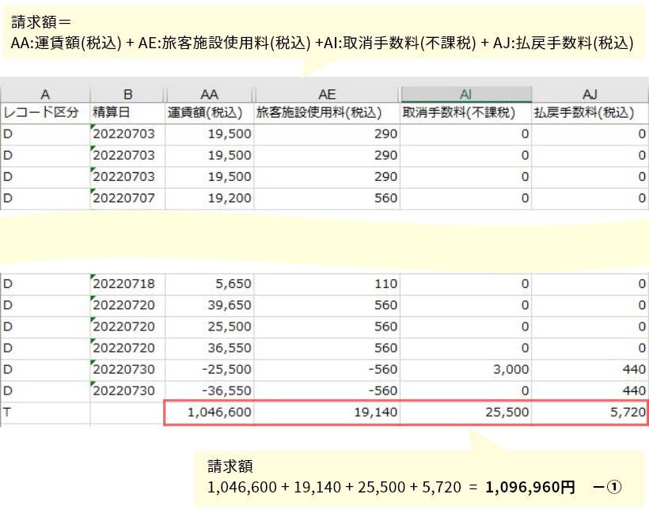Click the 払戻手数料(税込) header cell

point(590,113)
